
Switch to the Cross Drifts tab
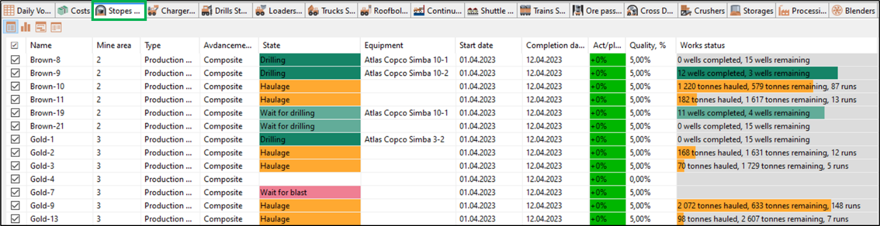tap(650, 11)
